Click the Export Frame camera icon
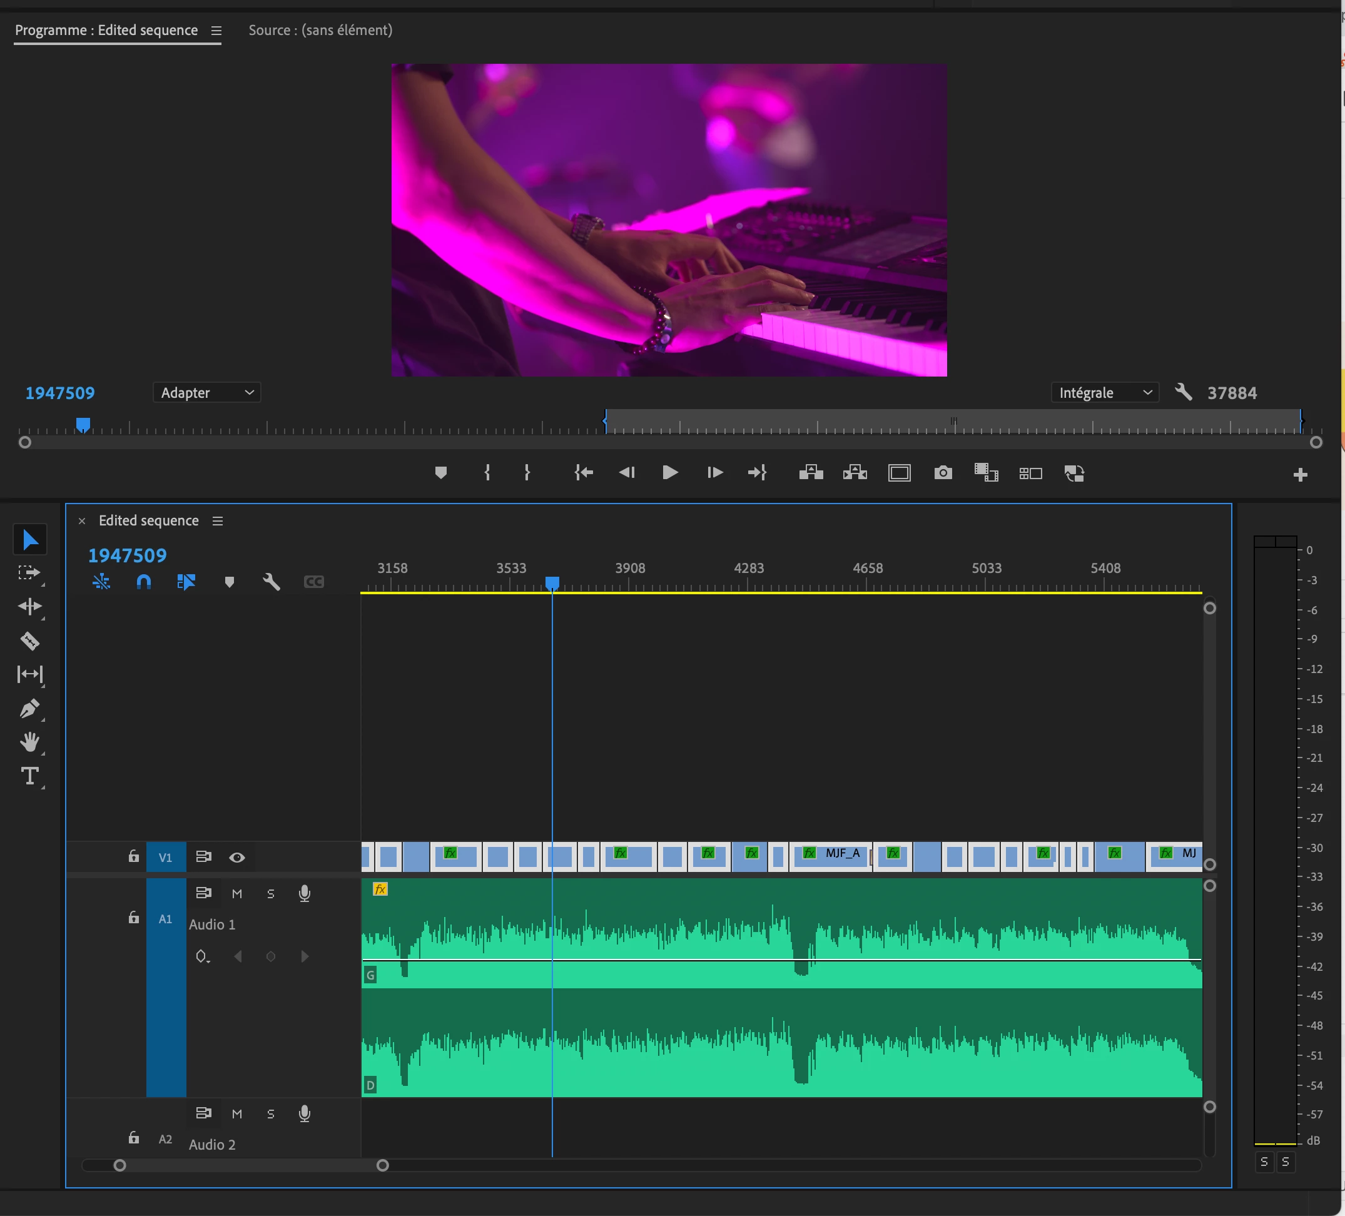The width and height of the screenshot is (1345, 1216). (x=943, y=473)
